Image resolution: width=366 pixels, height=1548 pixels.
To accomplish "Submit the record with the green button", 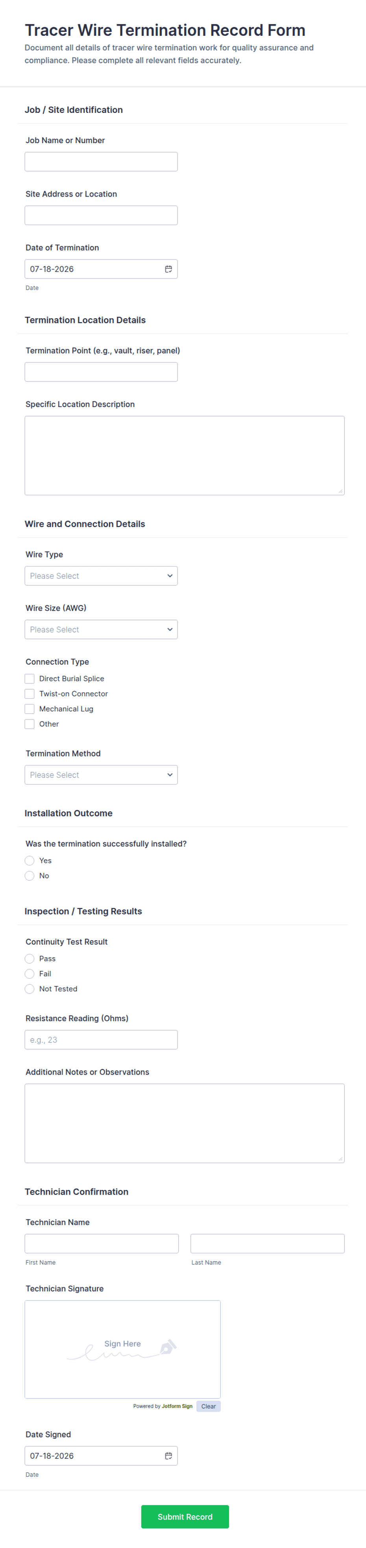I will point(185,1516).
